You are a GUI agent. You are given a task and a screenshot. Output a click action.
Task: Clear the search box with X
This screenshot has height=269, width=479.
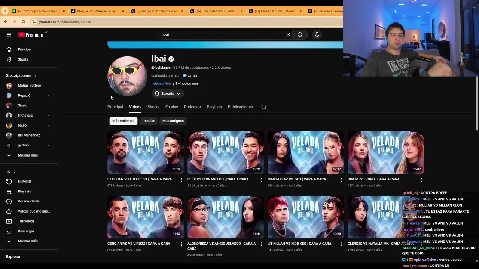tap(288, 35)
